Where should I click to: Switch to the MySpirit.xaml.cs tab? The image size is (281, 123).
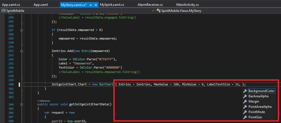[112, 5]
